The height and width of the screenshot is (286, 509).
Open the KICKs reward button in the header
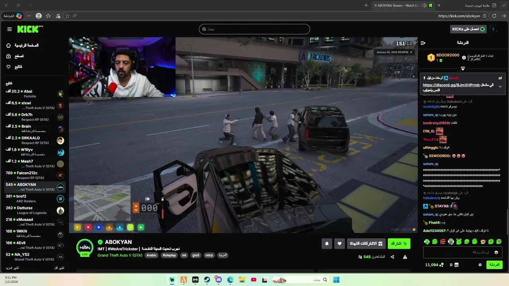(468, 29)
